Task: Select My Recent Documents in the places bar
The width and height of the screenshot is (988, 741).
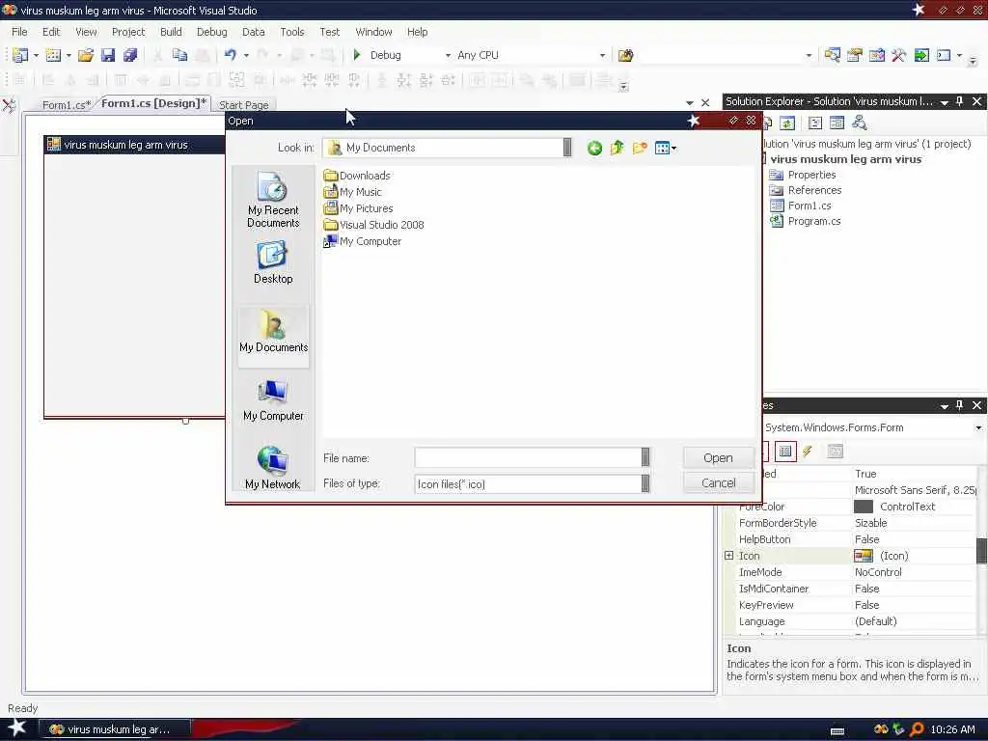Action: (273, 200)
